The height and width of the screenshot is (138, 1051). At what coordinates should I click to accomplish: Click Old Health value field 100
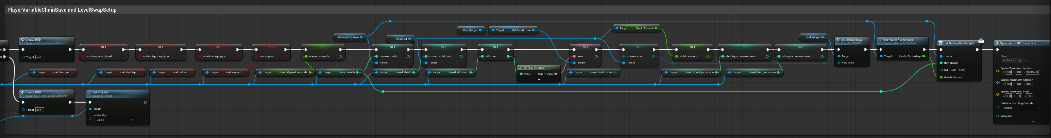click(961, 70)
